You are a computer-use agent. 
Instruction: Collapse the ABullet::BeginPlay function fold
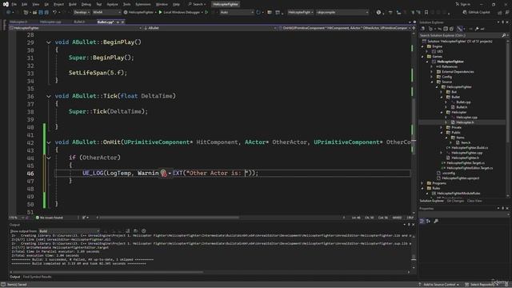pos(49,42)
